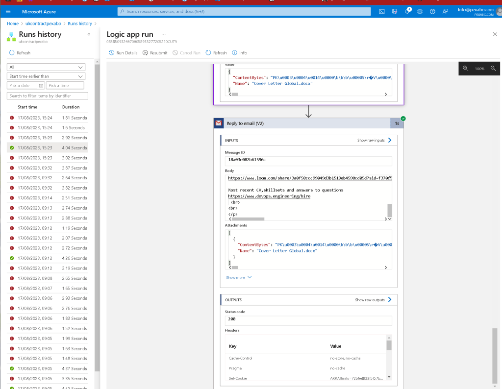Click the Gmail icon on Reply to email step

coord(219,123)
